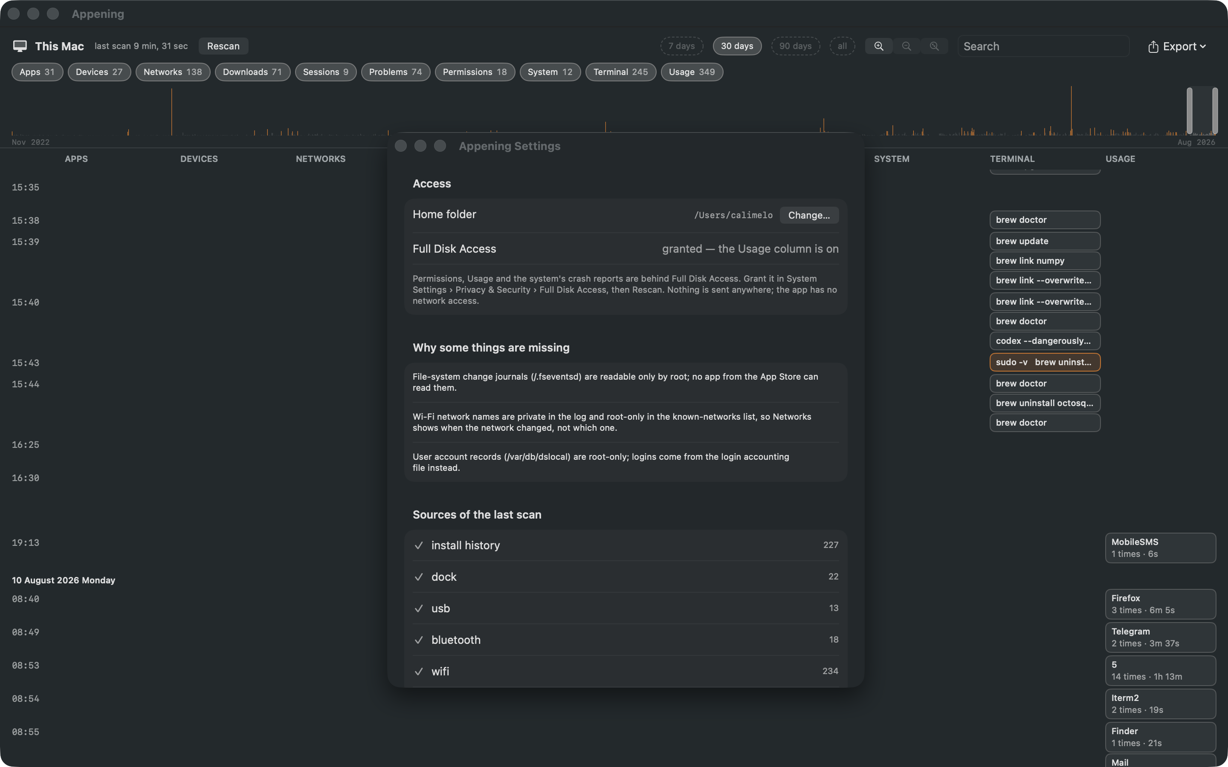Select the all time range
Screen dimensions: 1228x767
[x=842, y=46]
